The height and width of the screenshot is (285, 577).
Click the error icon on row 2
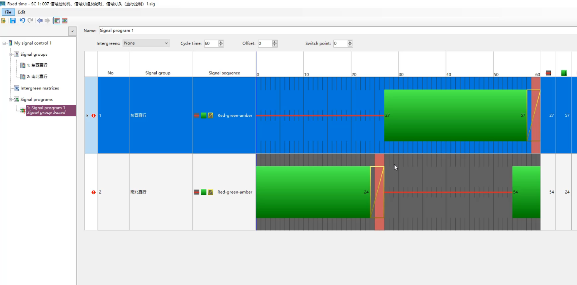coord(93,192)
